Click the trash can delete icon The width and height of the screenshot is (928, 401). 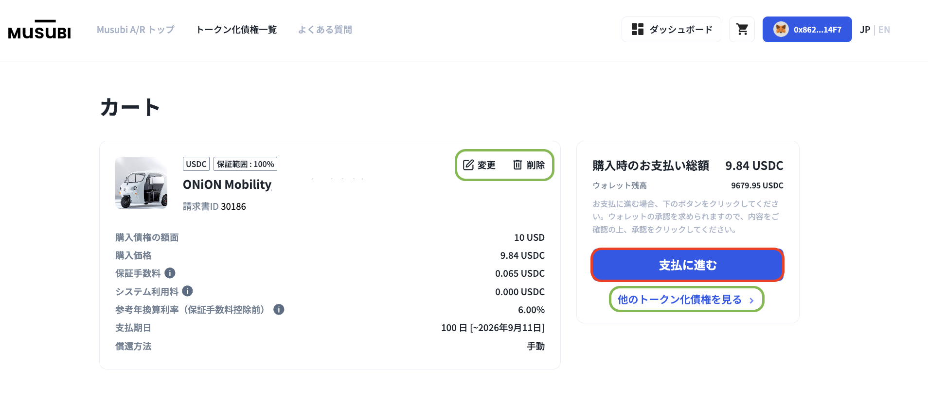pyautogui.click(x=518, y=165)
